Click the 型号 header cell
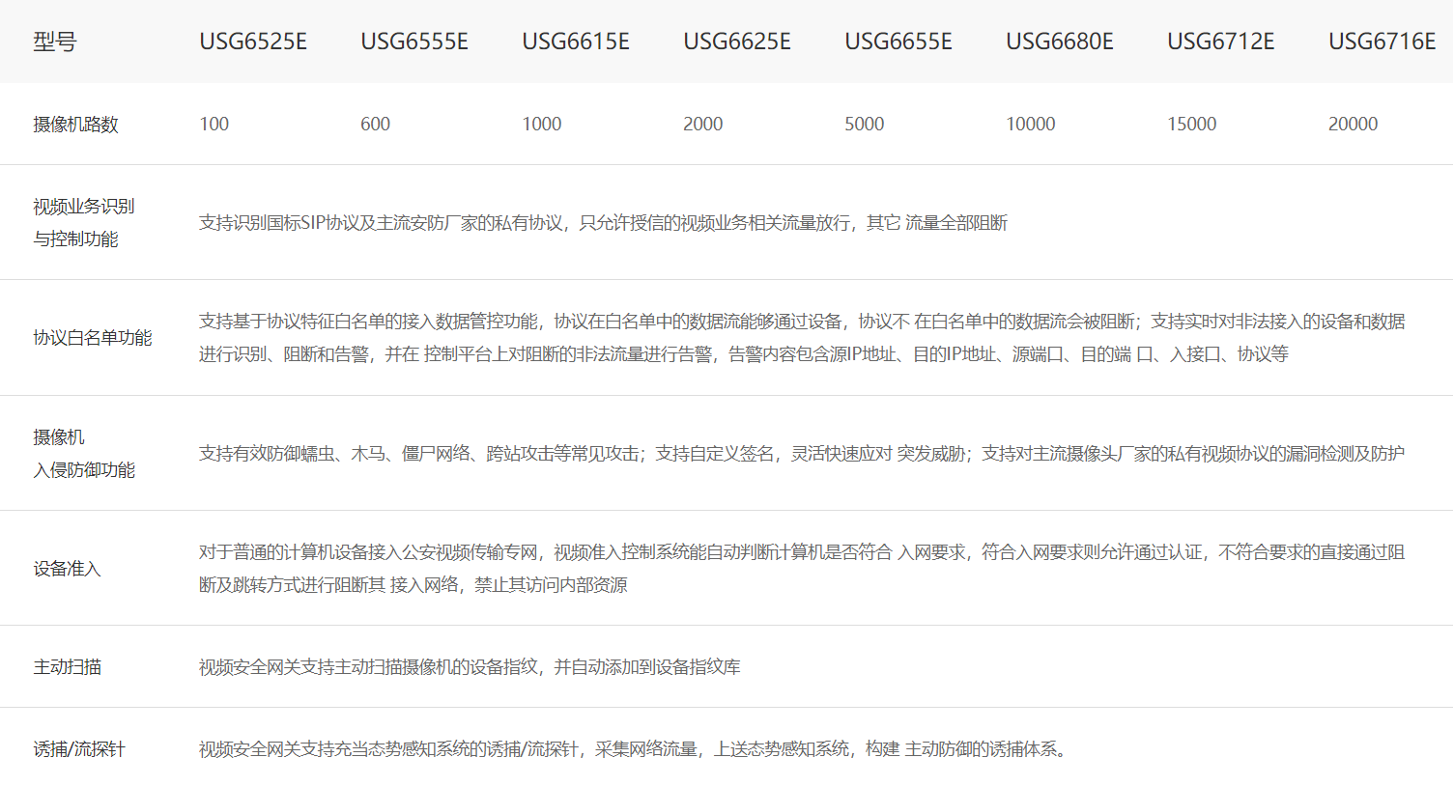Screen dimensions: 1454x786 [x=54, y=42]
